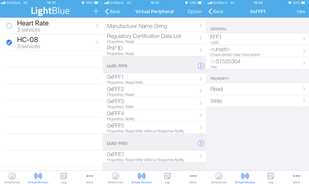Screen dimensions: 309x184
Task: Tap Log icon on the Virtual Peripheral screen
Action: [167, 178]
